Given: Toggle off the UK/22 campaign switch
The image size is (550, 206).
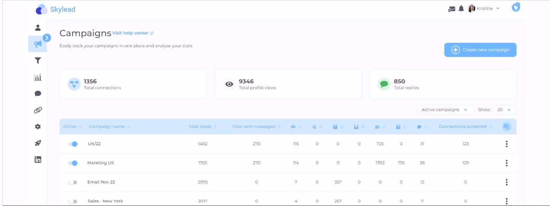Looking at the screenshot, I should tap(73, 144).
